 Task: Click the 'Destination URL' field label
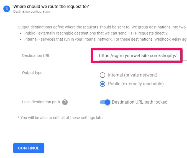pyautogui.click(x=36, y=56)
